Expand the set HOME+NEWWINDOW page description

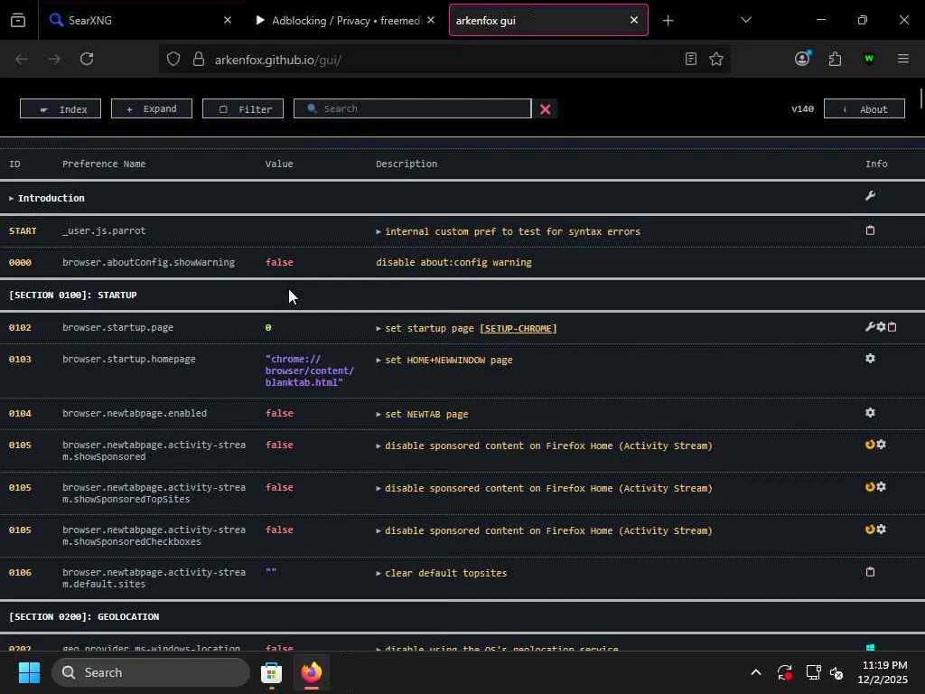378,360
